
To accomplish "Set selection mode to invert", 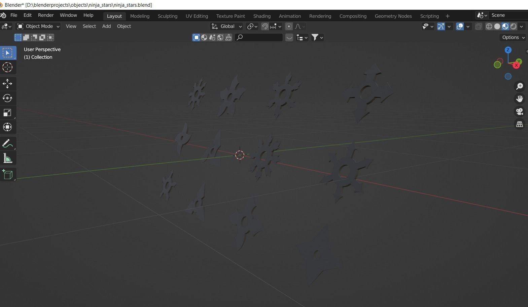I will [x=42, y=37].
